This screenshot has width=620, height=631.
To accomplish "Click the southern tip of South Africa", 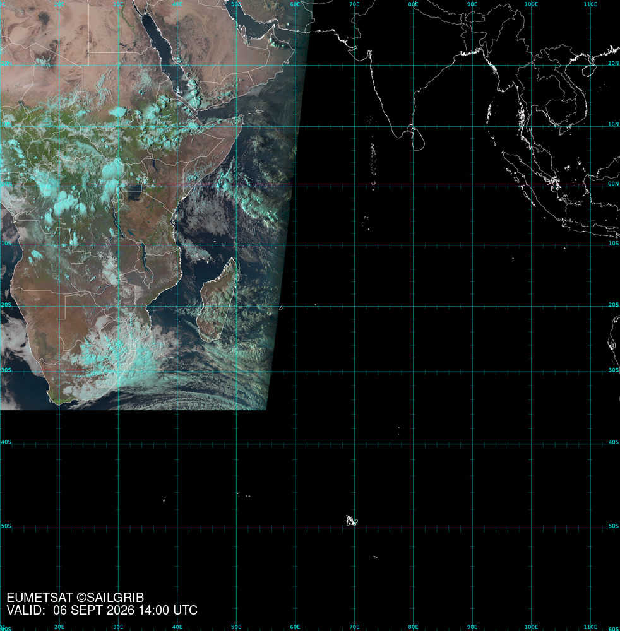I will (x=59, y=404).
